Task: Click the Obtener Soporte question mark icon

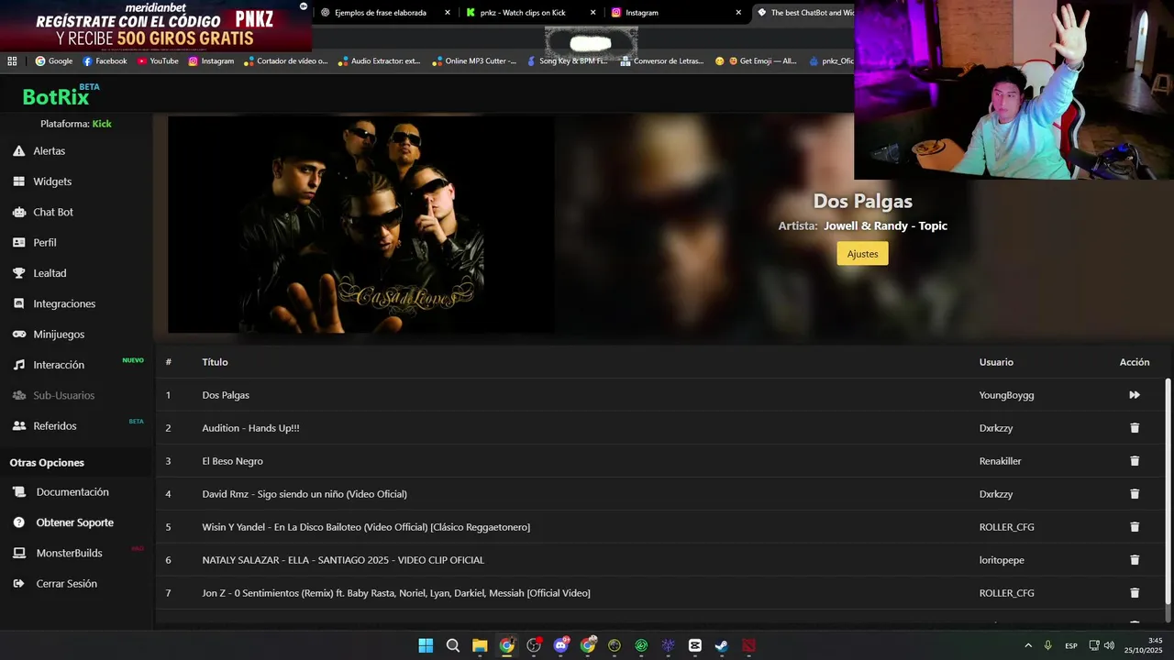Action: (18, 522)
